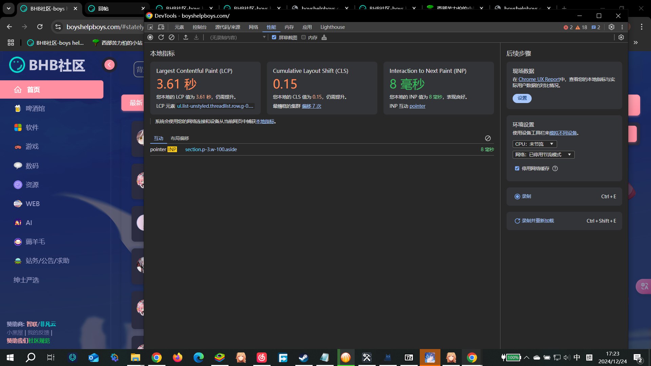The width and height of the screenshot is (651, 366).
Task: Click section.p-3.w-100.aside in the interactions row
Action: coord(211,149)
